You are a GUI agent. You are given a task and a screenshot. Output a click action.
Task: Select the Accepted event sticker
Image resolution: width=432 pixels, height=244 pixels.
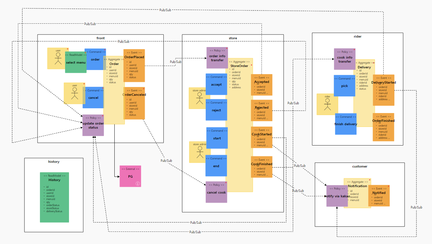point(262,85)
